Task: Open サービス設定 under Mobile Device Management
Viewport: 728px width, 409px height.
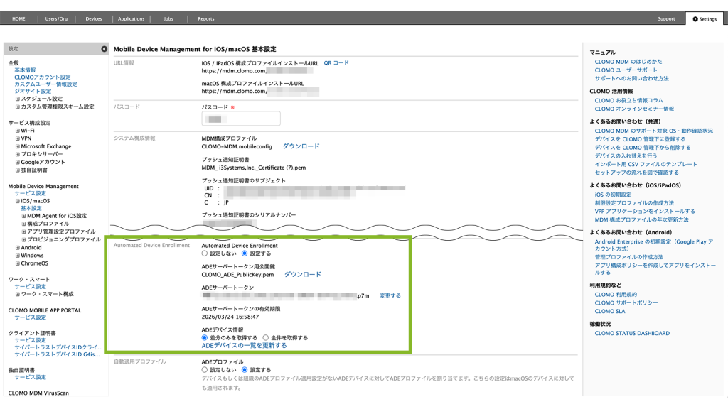Action: click(30, 193)
